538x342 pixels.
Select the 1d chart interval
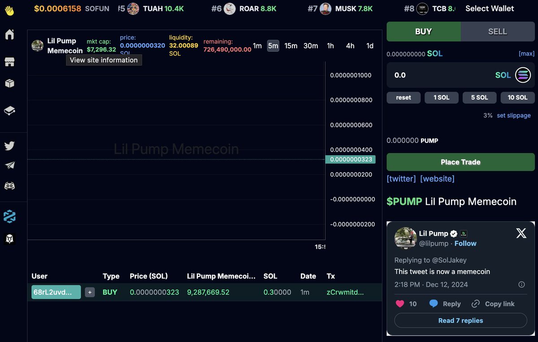pyautogui.click(x=370, y=46)
